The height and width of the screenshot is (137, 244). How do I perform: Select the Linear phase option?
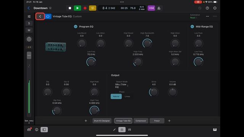coord(127,96)
